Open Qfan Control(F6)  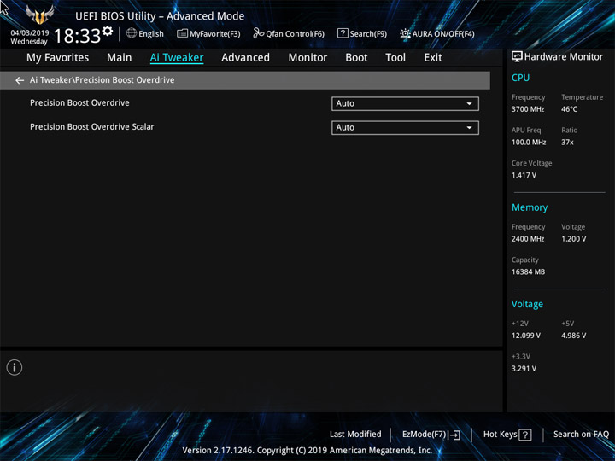(289, 33)
